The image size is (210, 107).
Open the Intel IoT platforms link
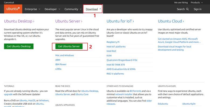116,47
